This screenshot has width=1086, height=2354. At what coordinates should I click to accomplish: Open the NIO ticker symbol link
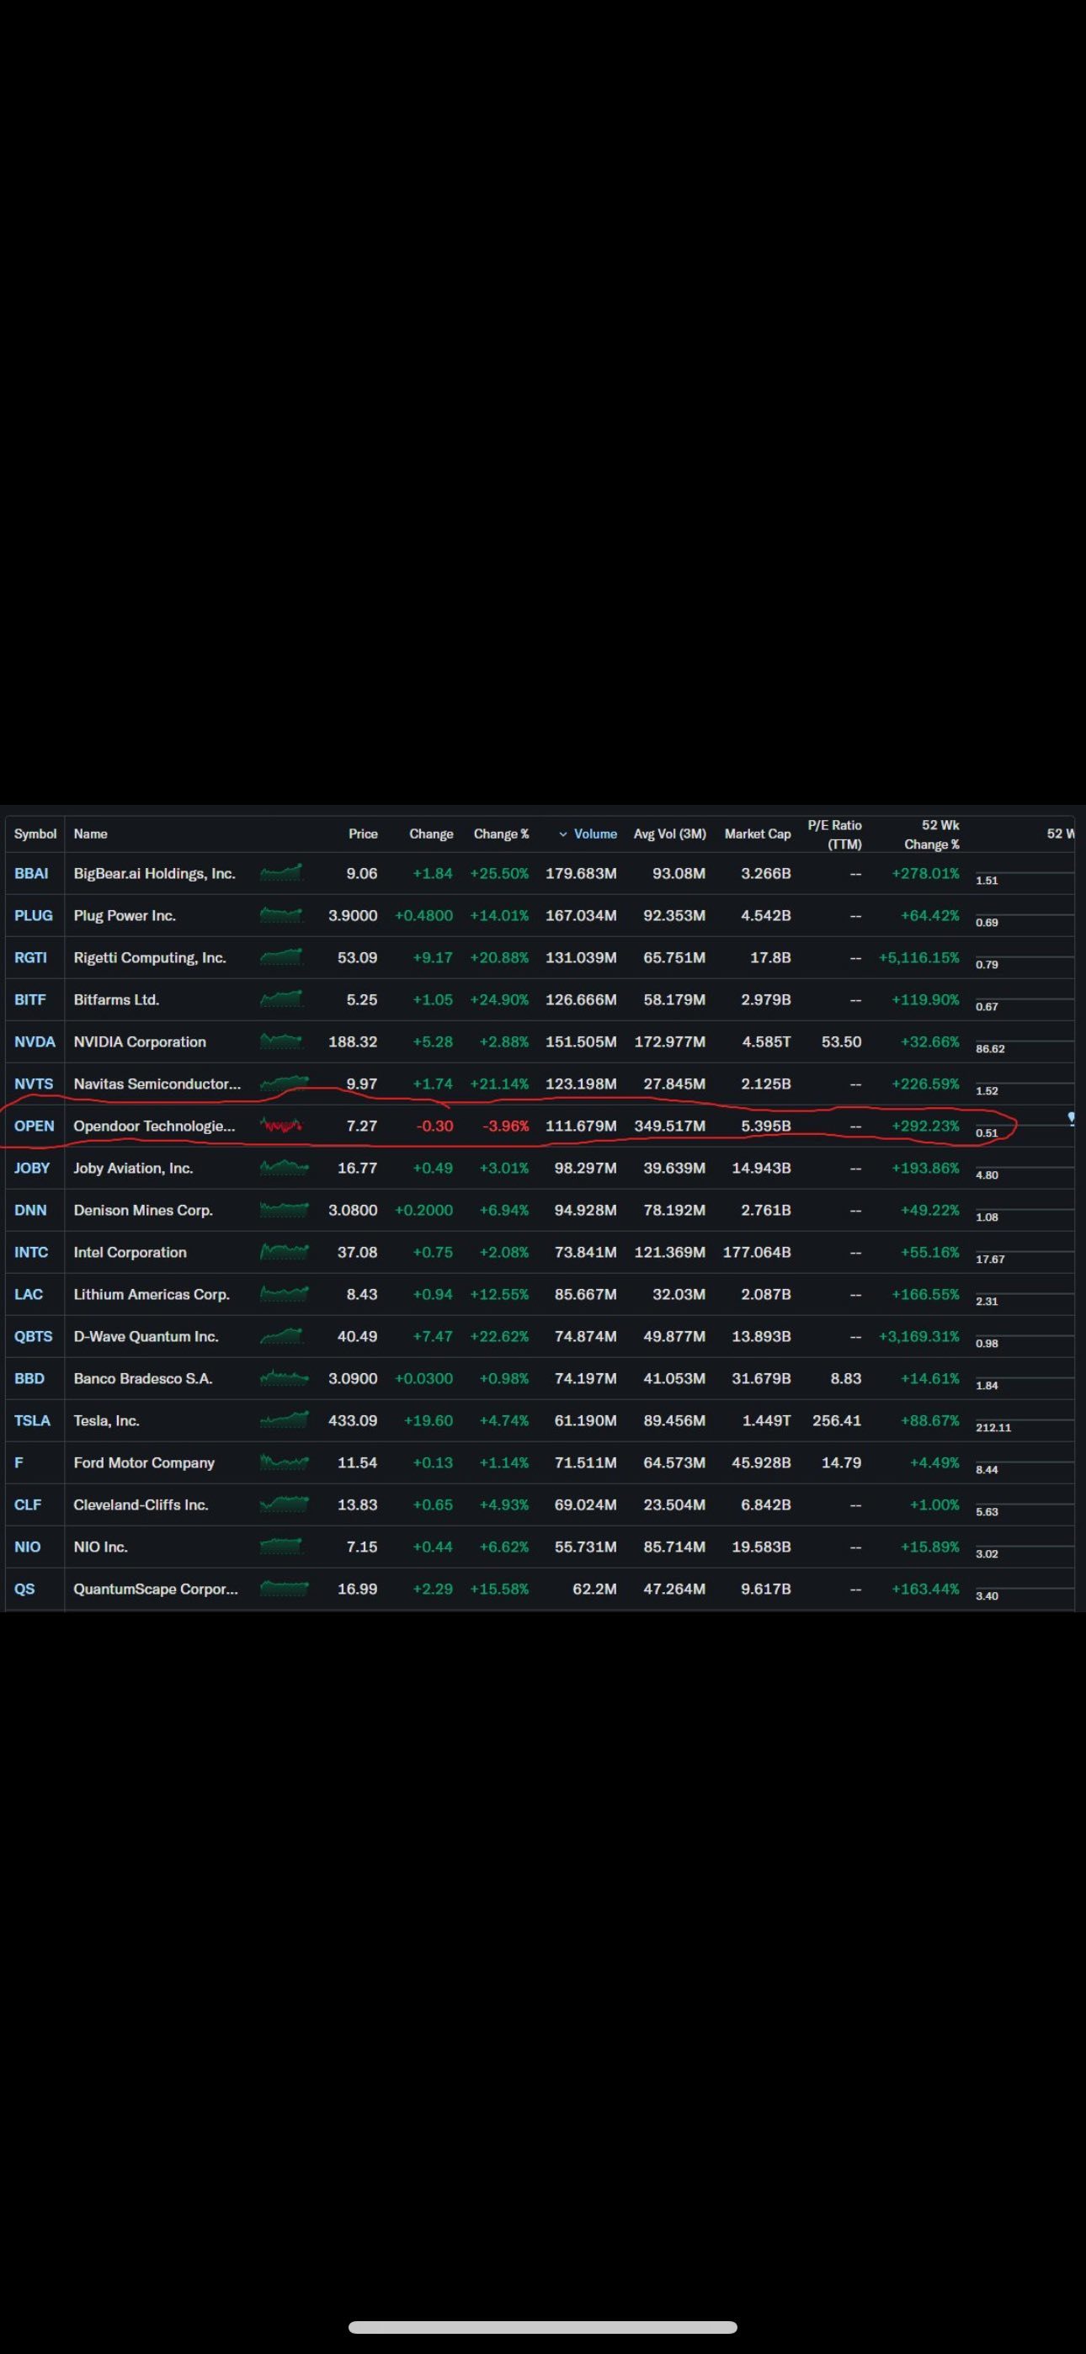pos(28,1547)
